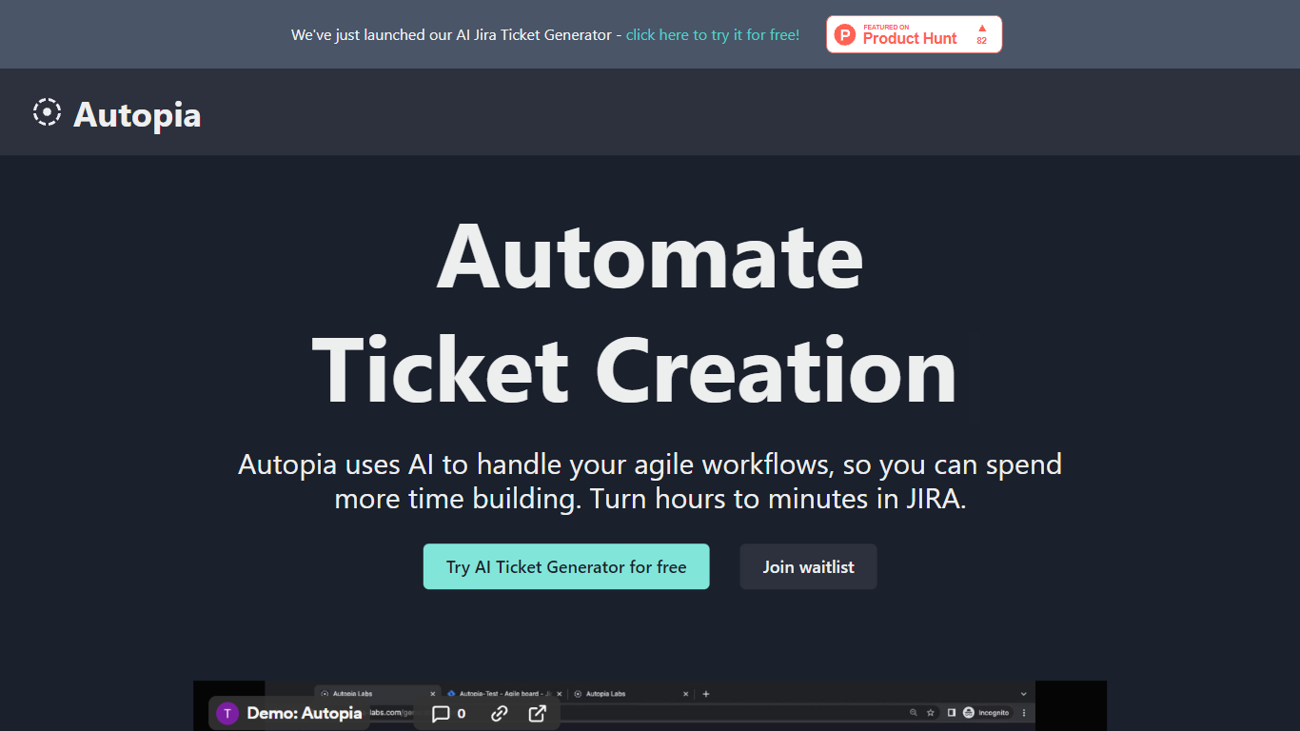
Task: Select first Autopia Labs tab in video
Action: pyautogui.click(x=371, y=694)
